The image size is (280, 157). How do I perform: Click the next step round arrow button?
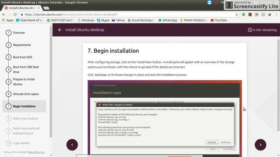260,145
